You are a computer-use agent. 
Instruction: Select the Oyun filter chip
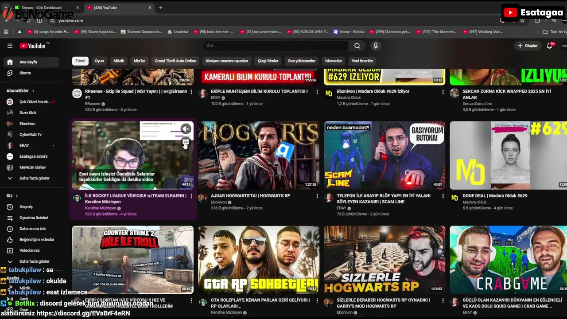[x=99, y=61]
